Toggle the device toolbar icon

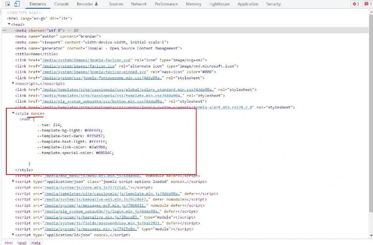point(17,4)
